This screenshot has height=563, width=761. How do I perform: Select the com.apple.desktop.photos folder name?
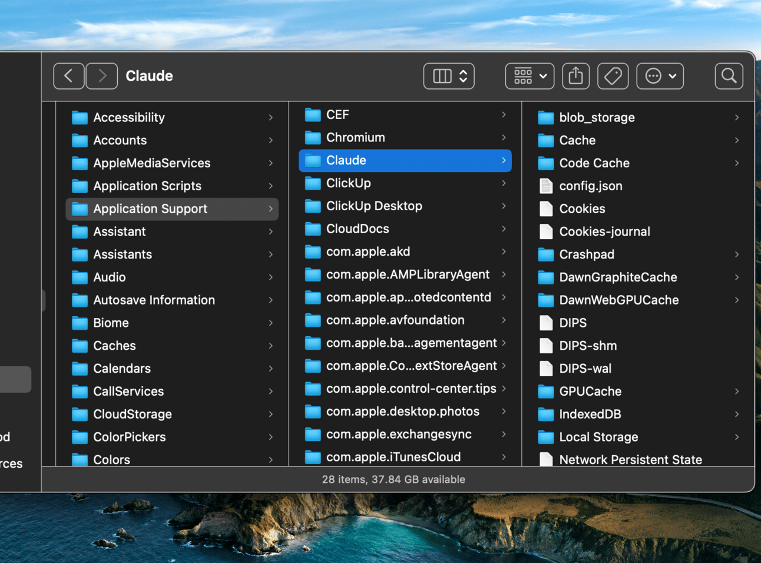403,412
